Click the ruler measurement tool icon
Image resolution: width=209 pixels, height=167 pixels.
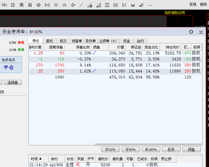point(133,5)
